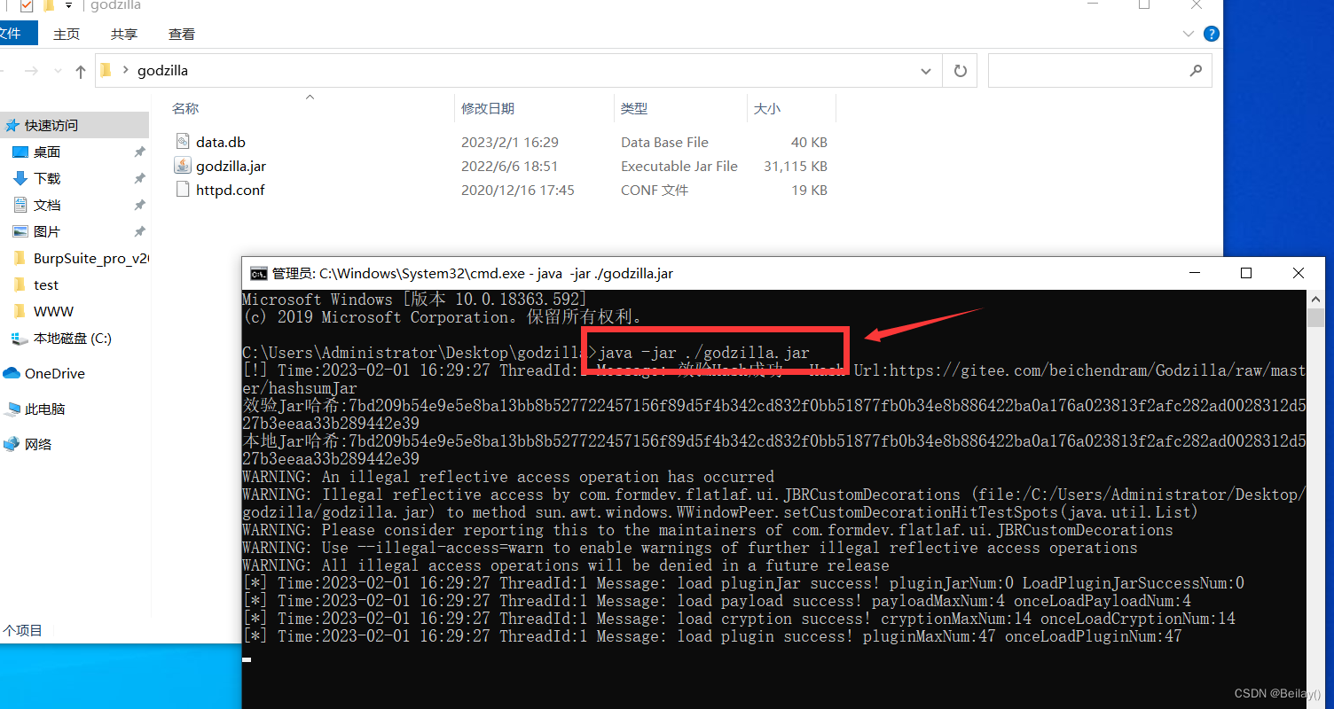The height and width of the screenshot is (709, 1334).
Task: Close the cmd.exe window
Action: tap(1298, 273)
